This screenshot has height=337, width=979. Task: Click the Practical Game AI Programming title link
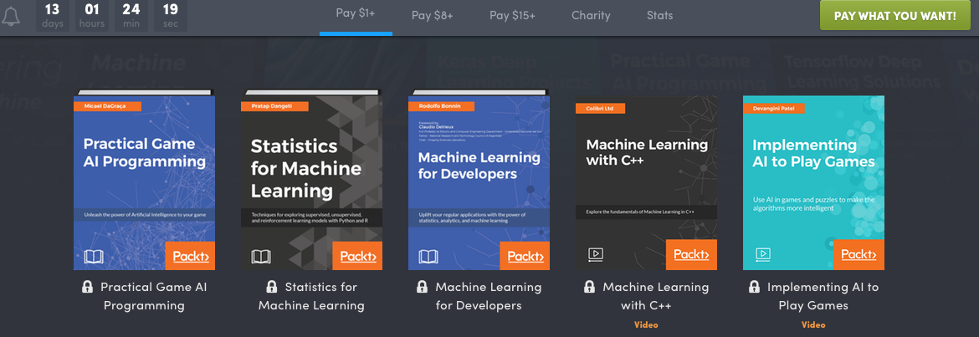click(154, 296)
